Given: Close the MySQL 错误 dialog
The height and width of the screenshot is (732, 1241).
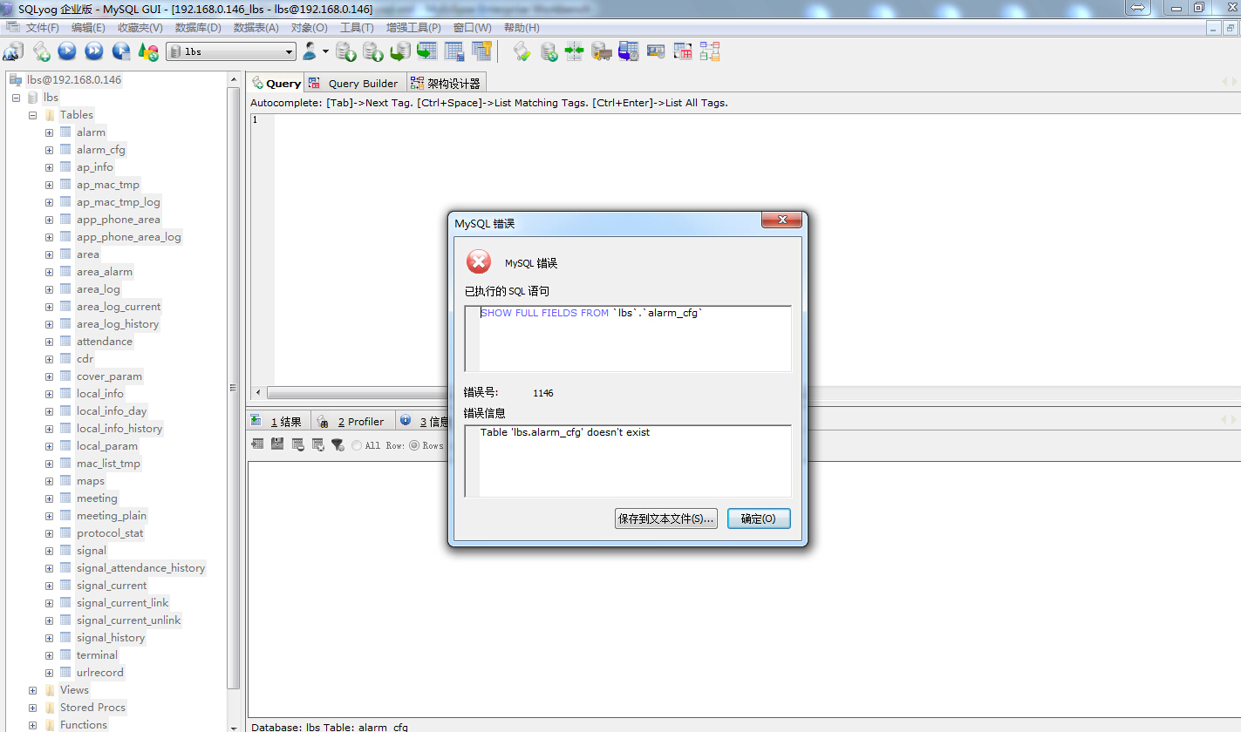Looking at the screenshot, I should (x=781, y=220).
